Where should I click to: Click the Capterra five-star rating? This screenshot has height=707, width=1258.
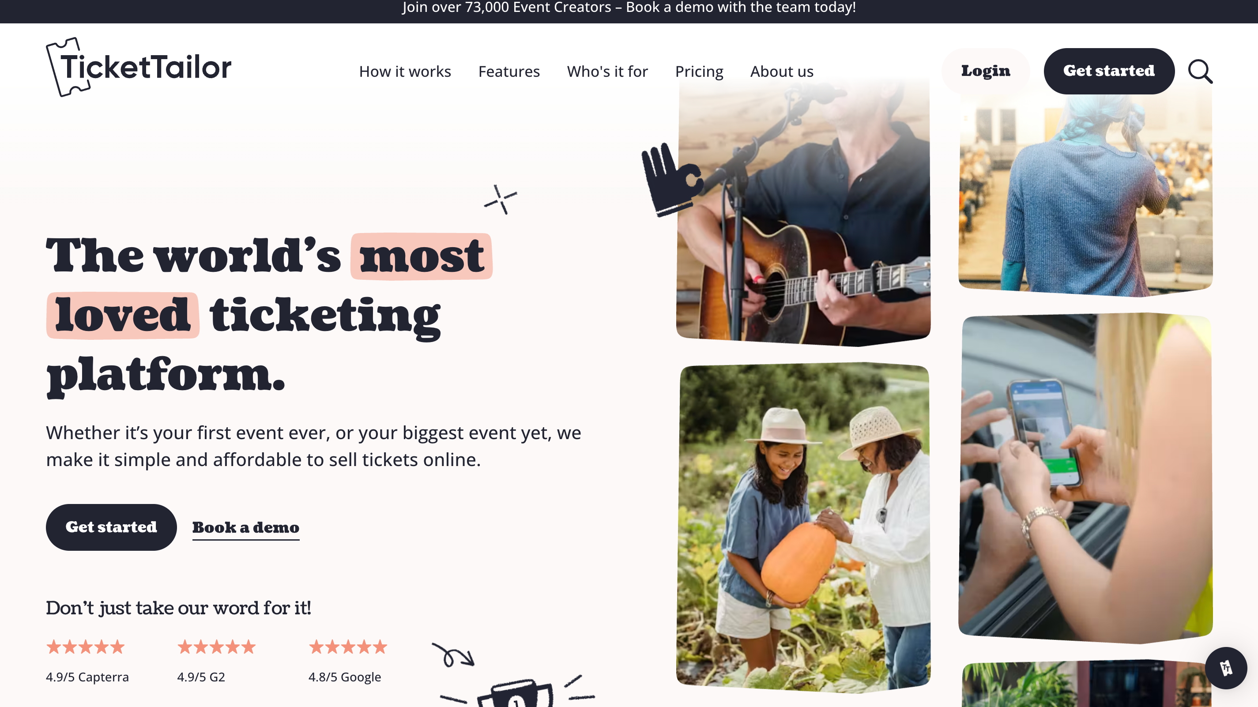click(x=86, y=647)
